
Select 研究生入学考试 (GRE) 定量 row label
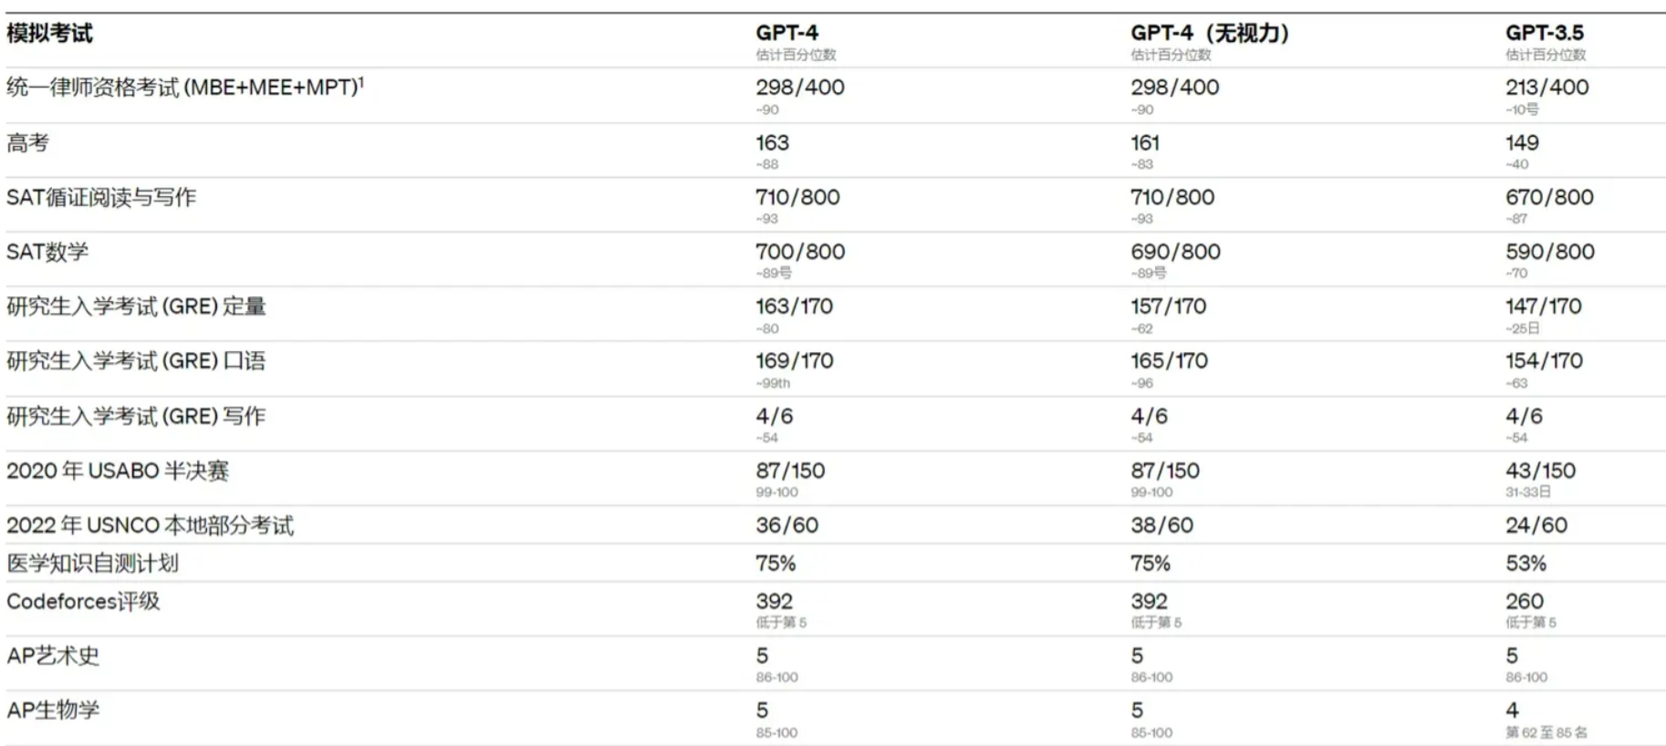(x=136, y=306)
